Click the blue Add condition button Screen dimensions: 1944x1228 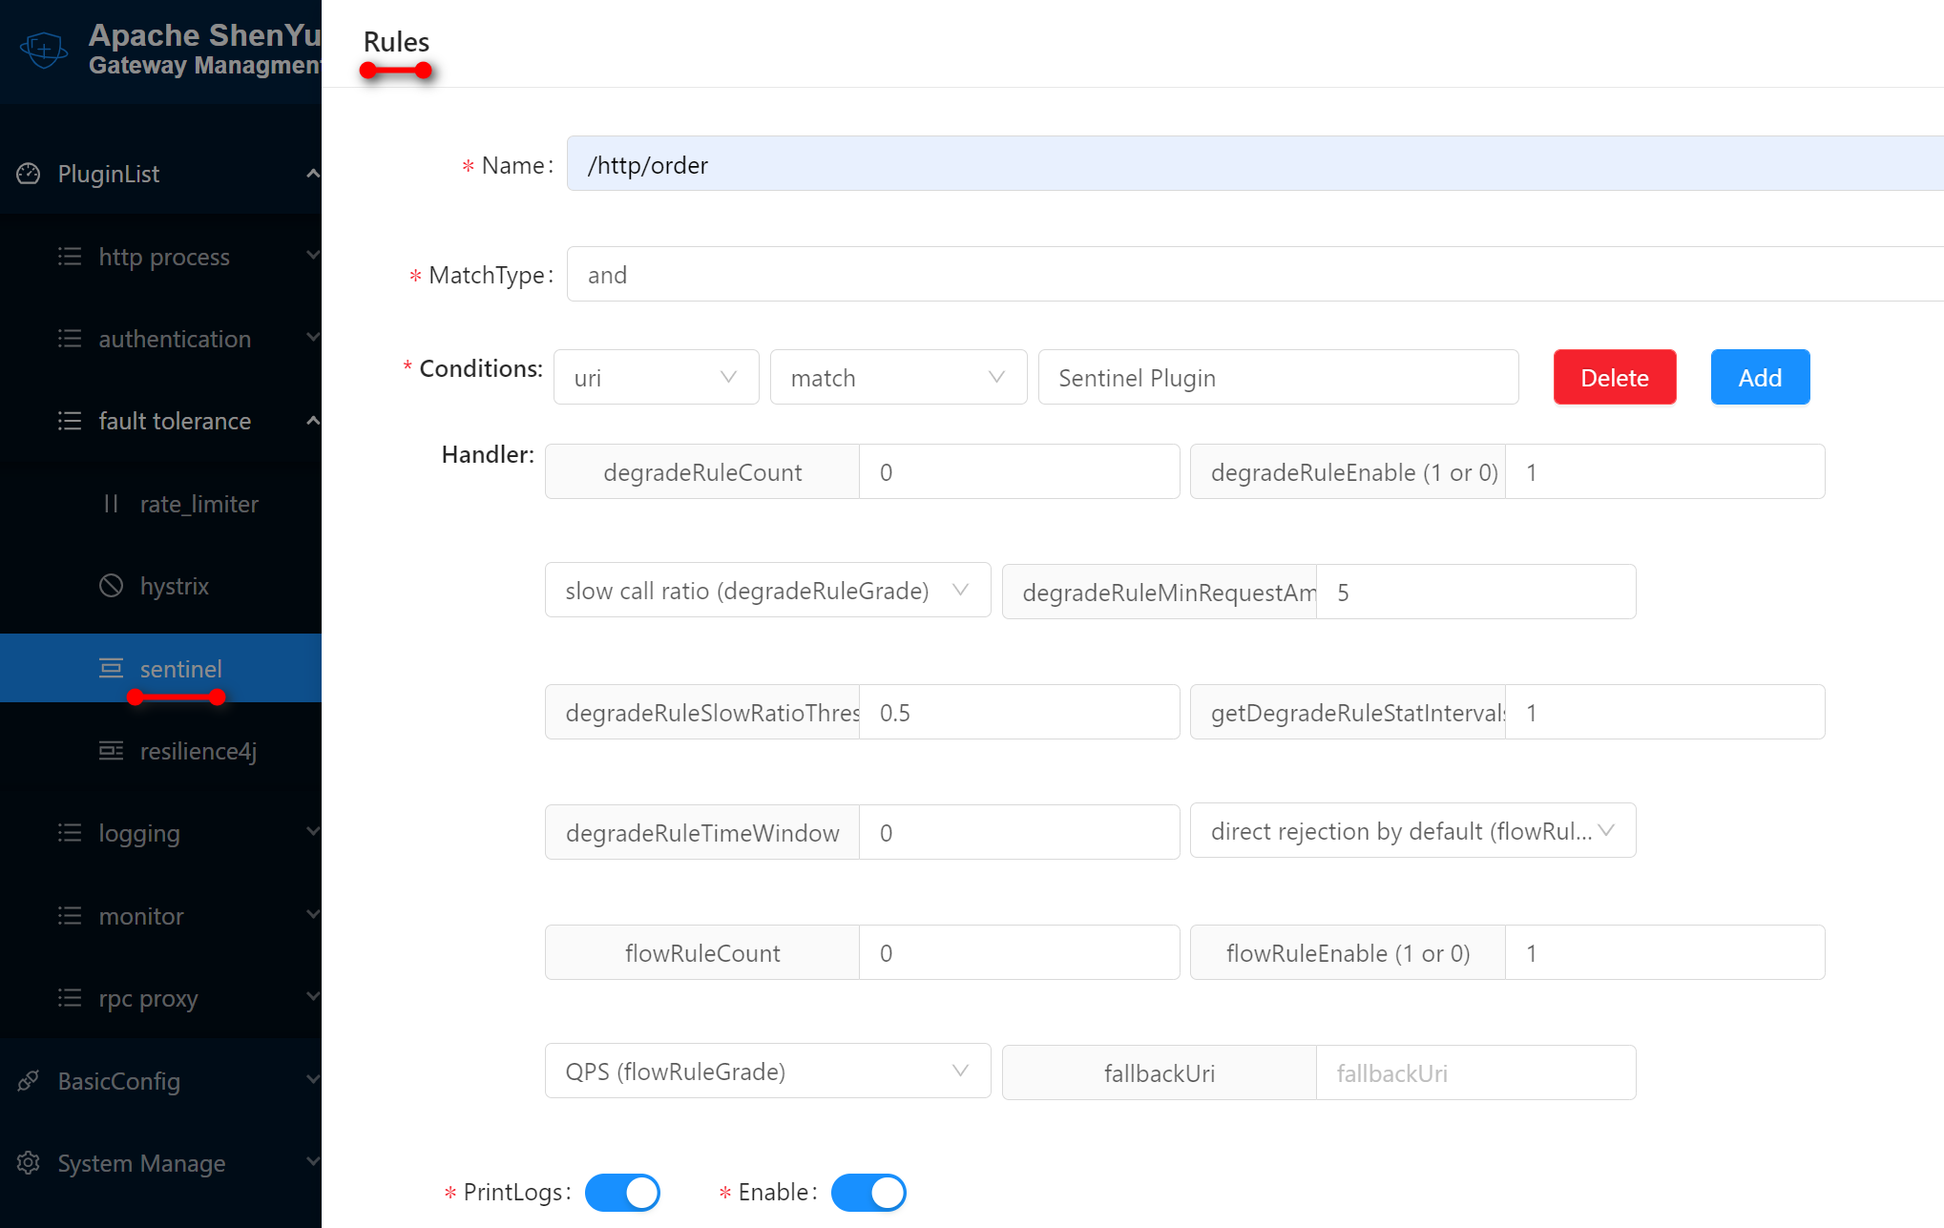tap(1759, 378)
